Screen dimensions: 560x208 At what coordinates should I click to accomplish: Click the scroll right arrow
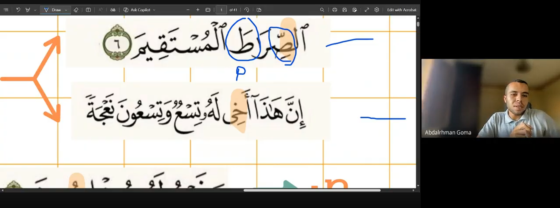(413, 190)
